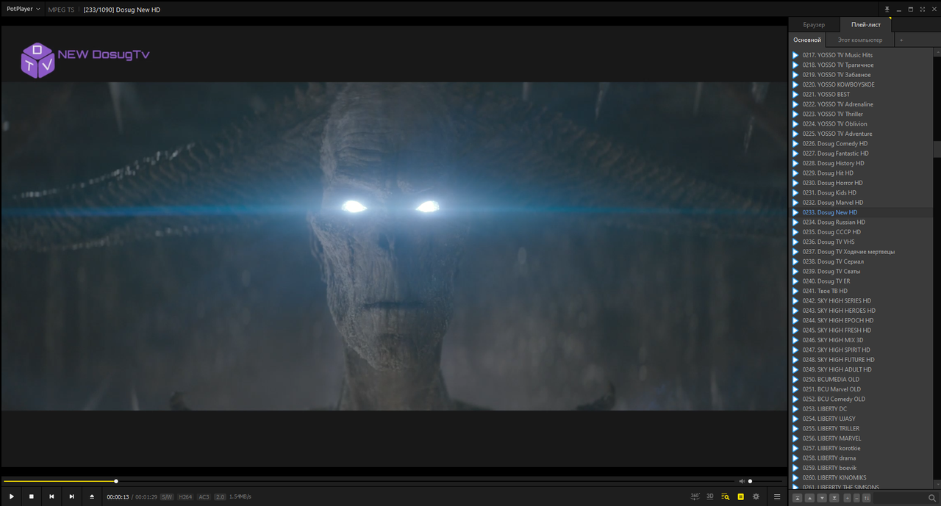Image resolution: width=941 pixels, height=506 pixels.
Task: Click the H264 video codec label
Action: [185, 497]
